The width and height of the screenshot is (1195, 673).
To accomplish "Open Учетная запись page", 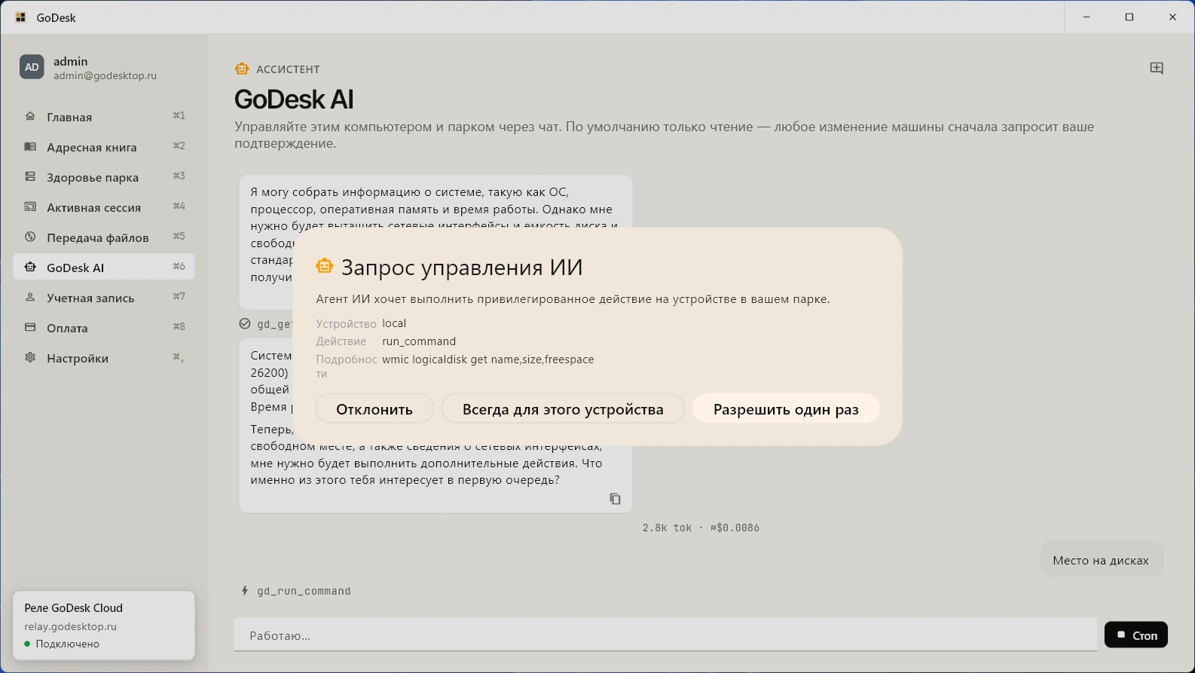I will point(104,297).
